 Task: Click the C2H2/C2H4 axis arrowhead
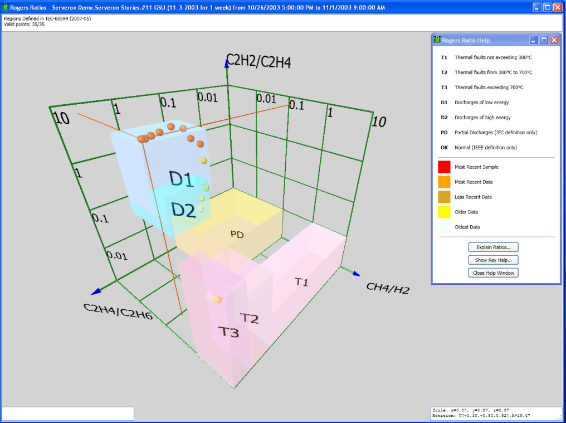[227, 64]
